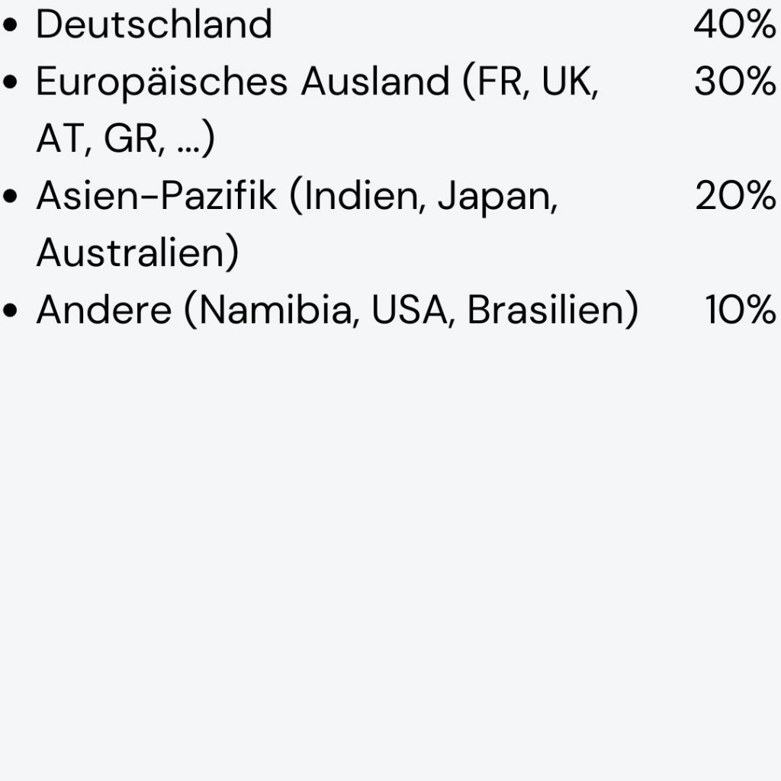Click the 30% percentage
Viewport: 781px width, 781px height.
pos(734,82)
